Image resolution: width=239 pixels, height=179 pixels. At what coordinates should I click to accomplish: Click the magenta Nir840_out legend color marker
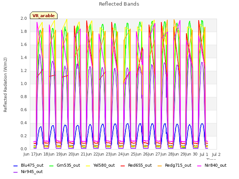click(199, 166)
